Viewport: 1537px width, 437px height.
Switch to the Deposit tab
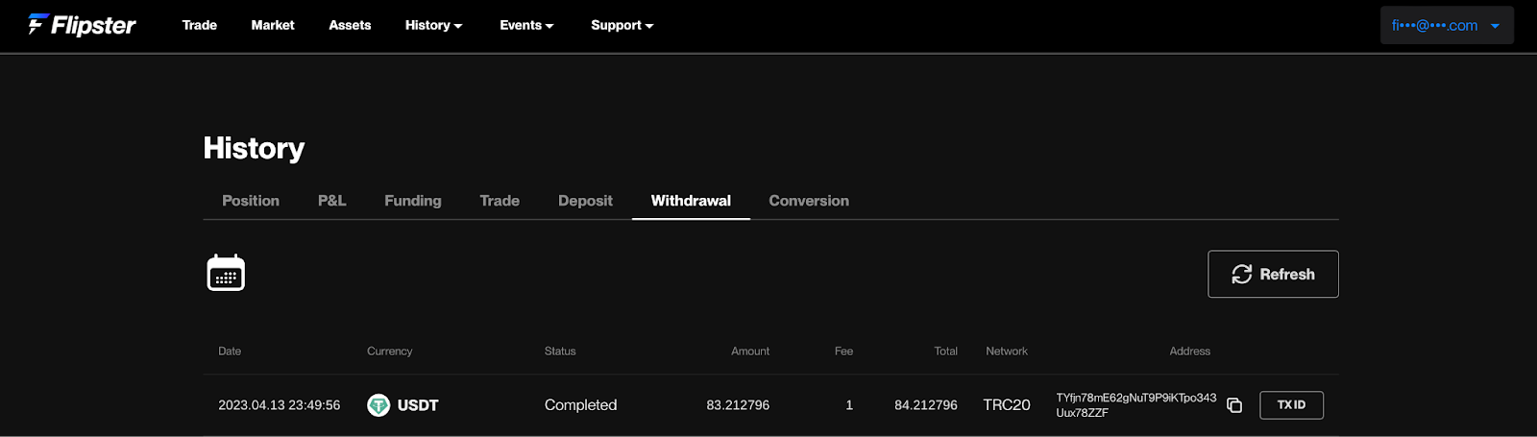point(585,201)
